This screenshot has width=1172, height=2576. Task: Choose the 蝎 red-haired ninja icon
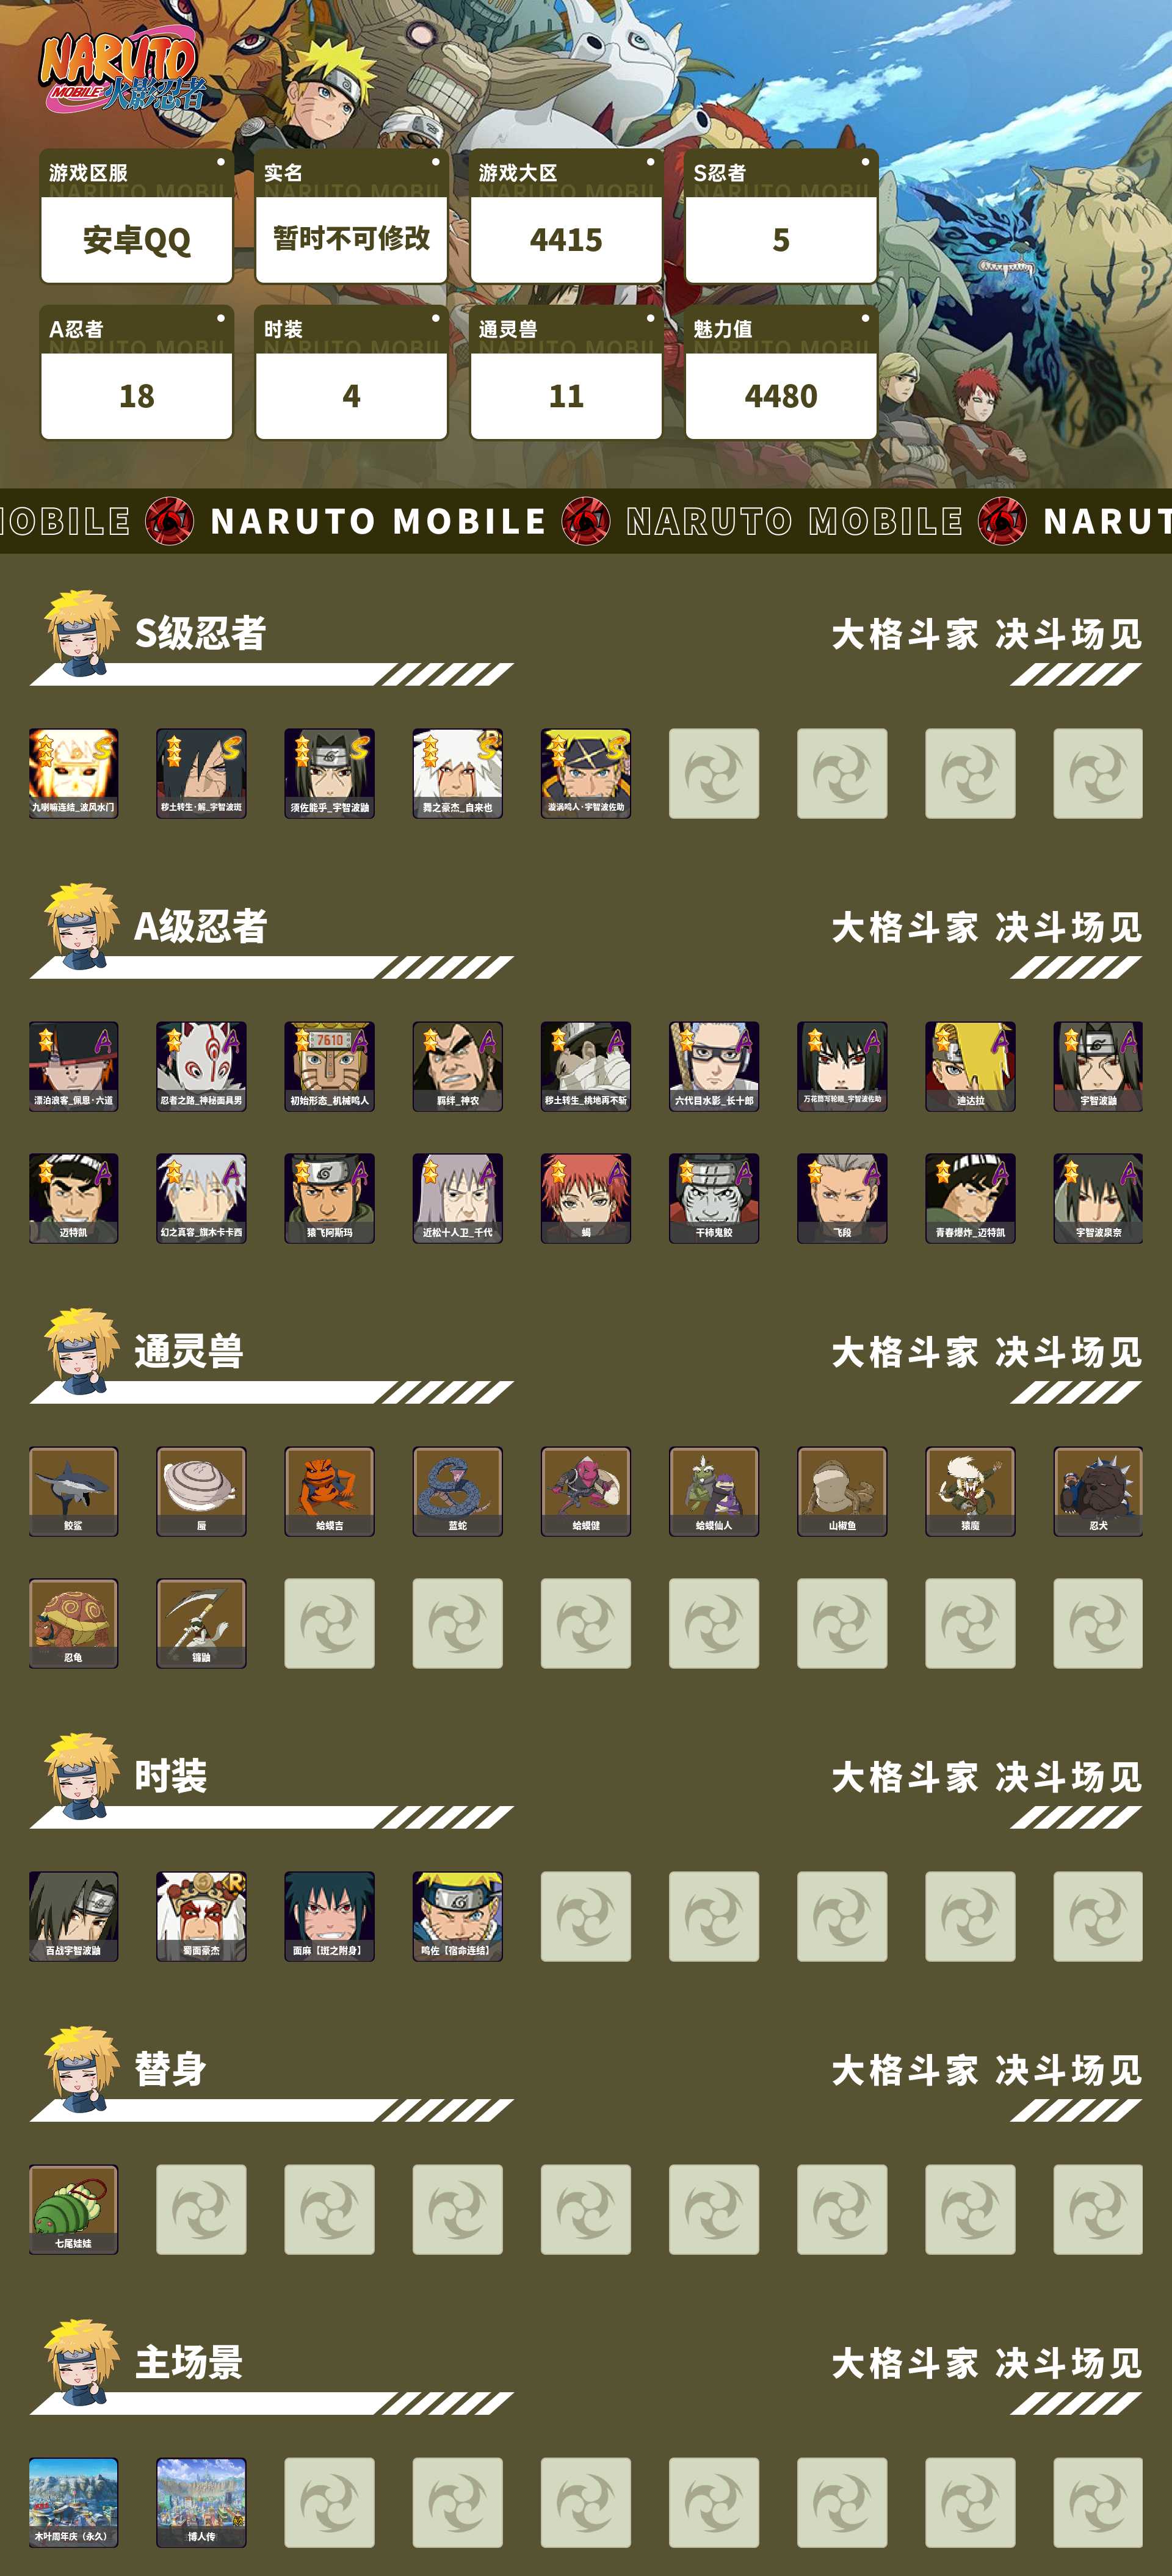[x=586, y=1198]
